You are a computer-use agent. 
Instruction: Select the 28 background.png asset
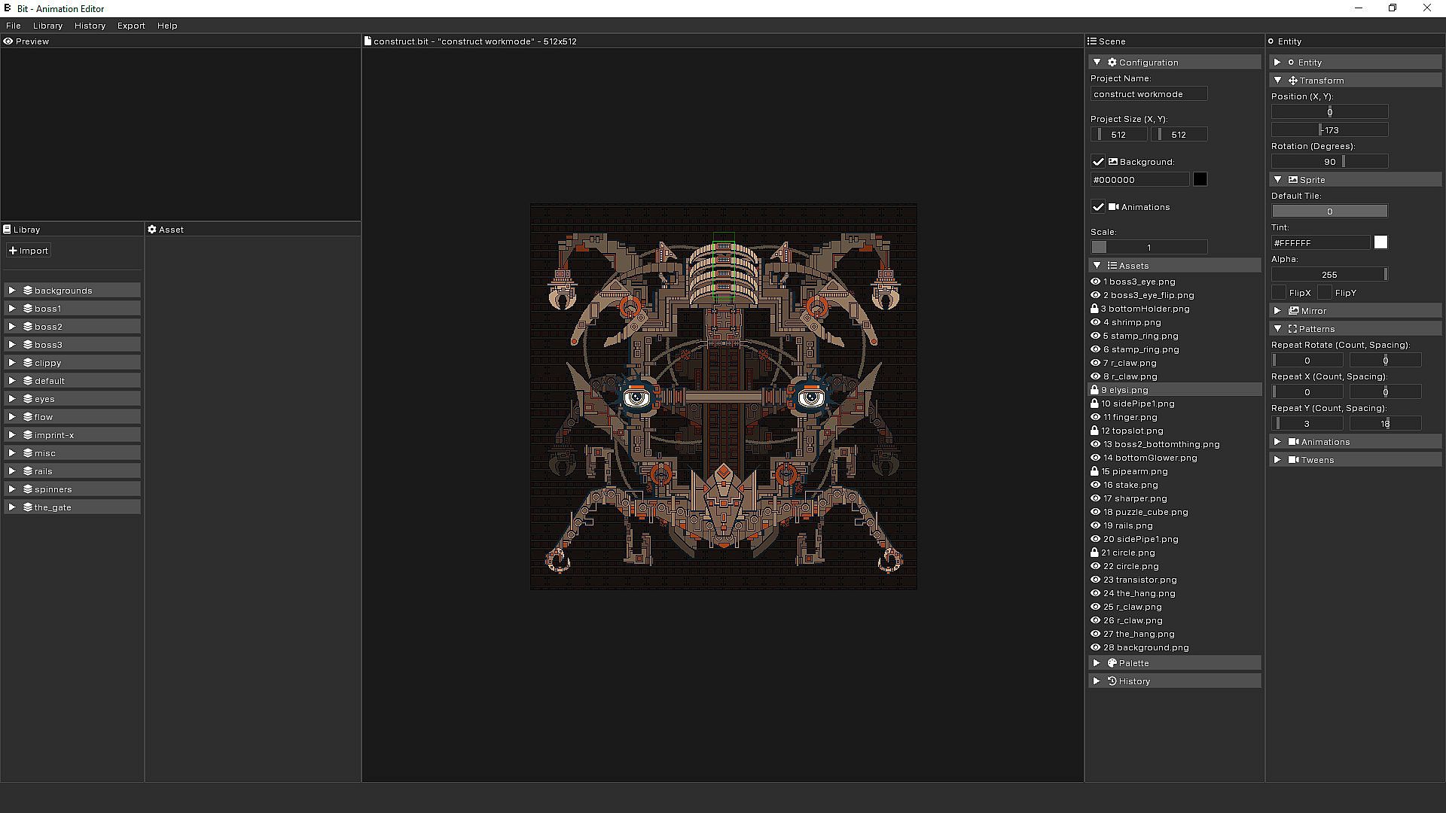point(1146,647)
